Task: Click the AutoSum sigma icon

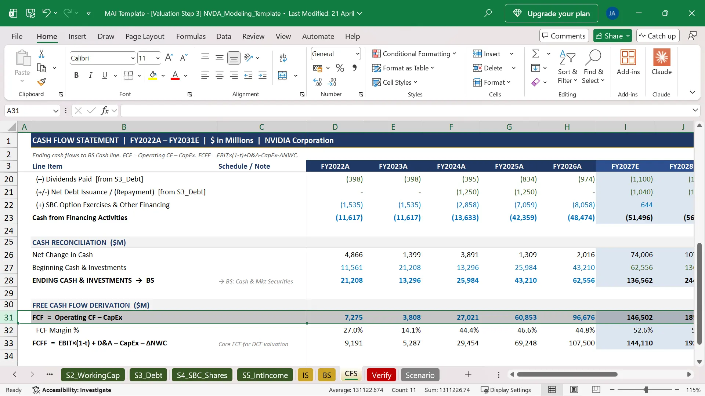Action: pos(536,54)
